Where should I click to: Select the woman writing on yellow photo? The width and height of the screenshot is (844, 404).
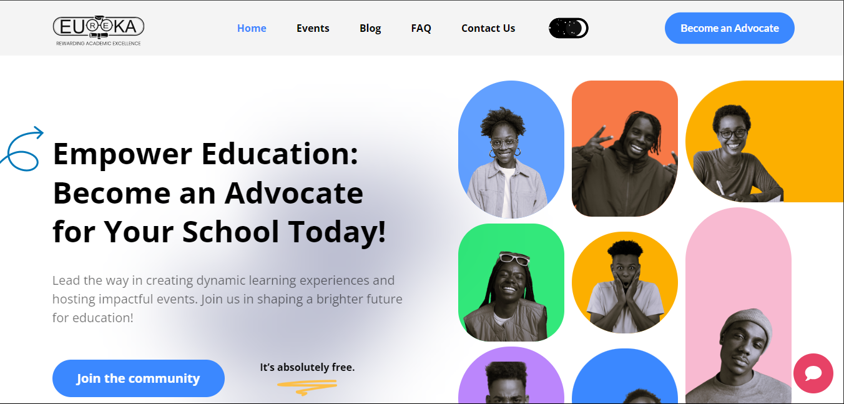pos(765,142)
